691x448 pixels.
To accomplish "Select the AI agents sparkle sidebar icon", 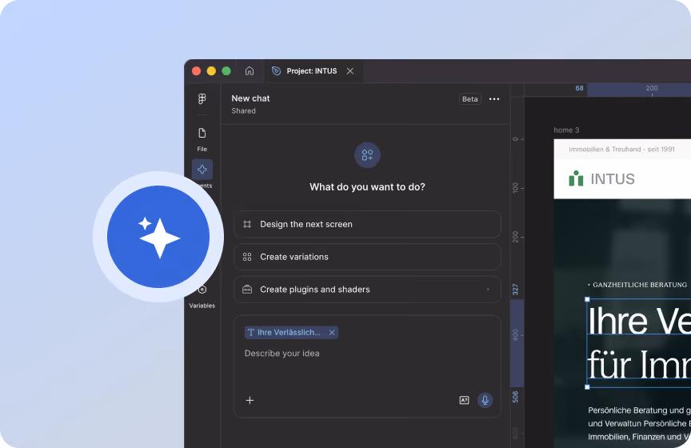I will pos(202,170).
